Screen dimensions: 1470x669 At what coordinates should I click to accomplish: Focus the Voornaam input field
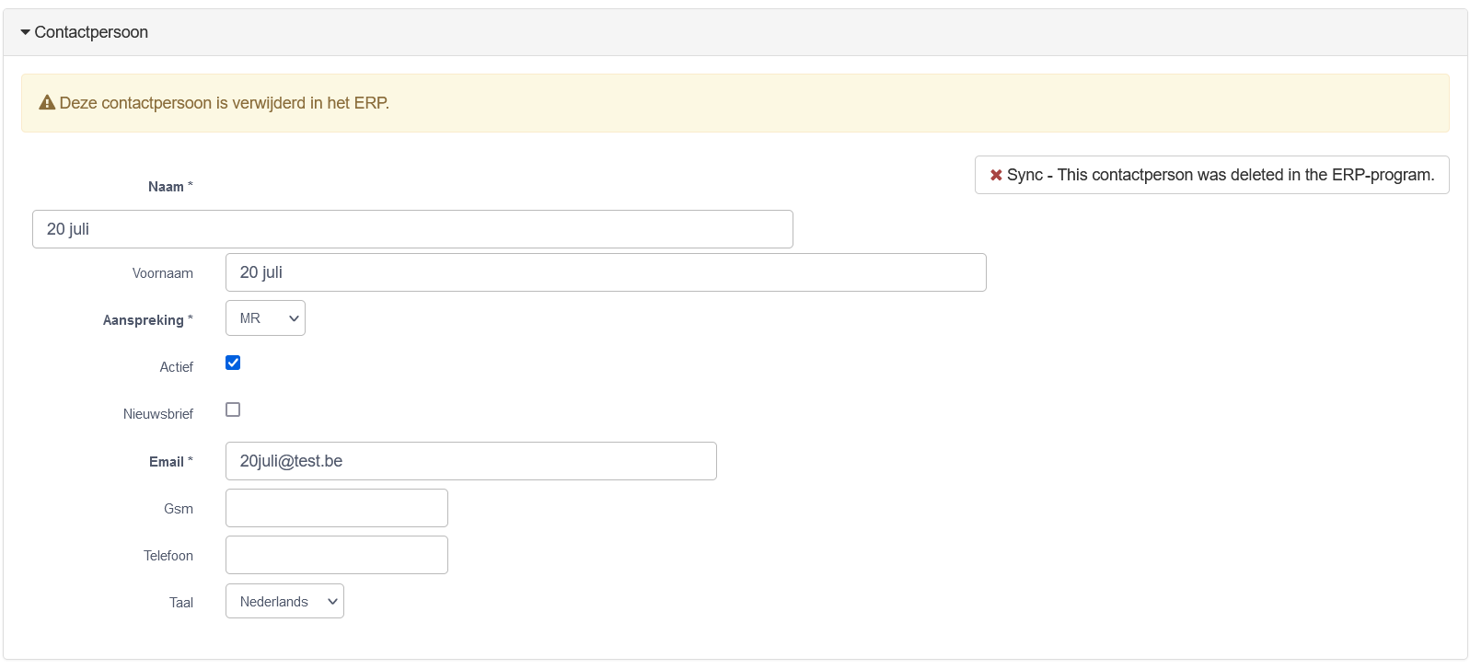click(x=606, y=272)
